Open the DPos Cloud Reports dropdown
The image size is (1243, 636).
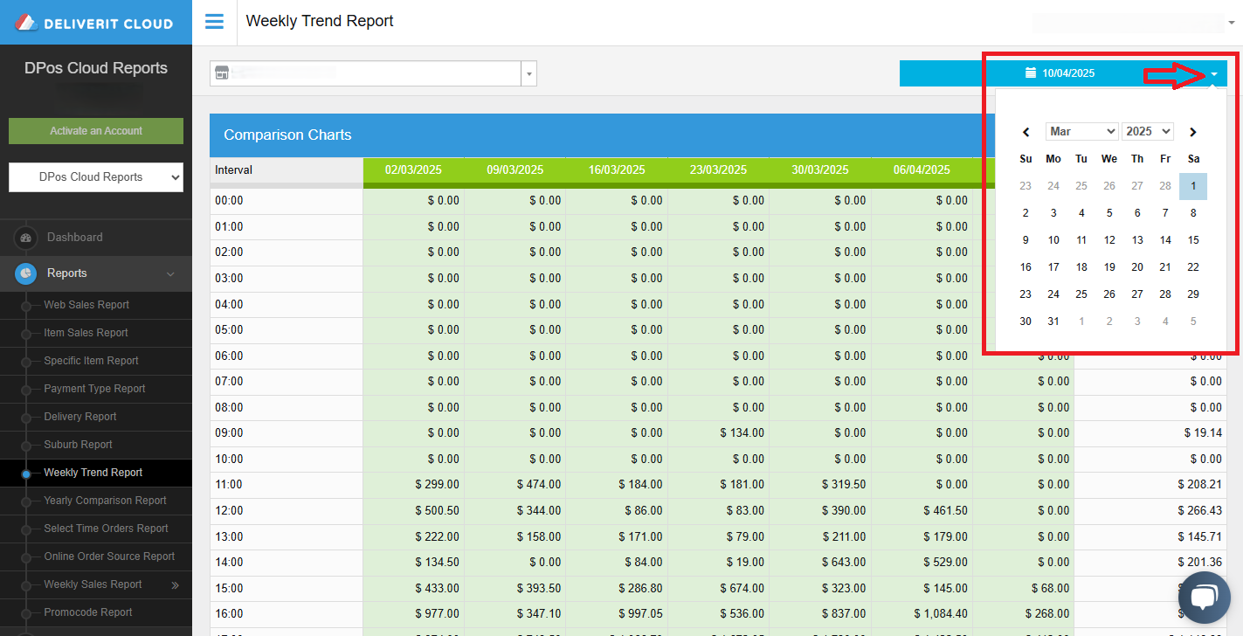96,177
